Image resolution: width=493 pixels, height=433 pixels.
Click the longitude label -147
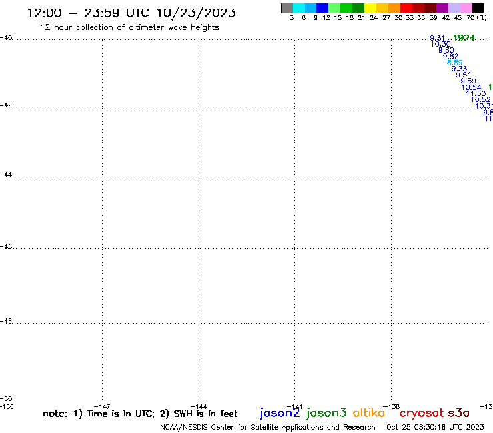(x=102, y=407)
